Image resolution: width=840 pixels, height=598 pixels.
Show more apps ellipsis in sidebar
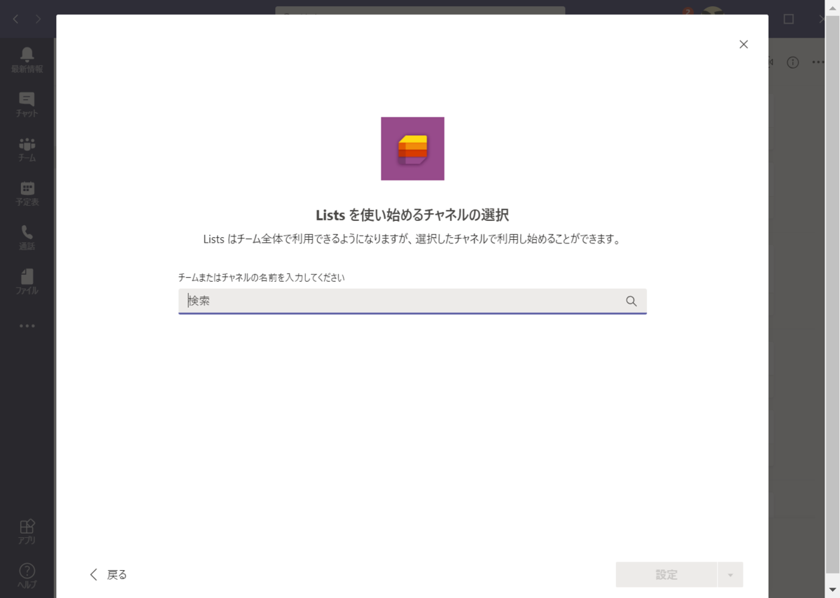coord(27,326)
